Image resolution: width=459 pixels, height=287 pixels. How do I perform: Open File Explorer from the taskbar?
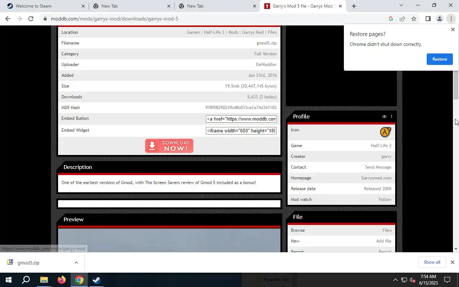44,280
